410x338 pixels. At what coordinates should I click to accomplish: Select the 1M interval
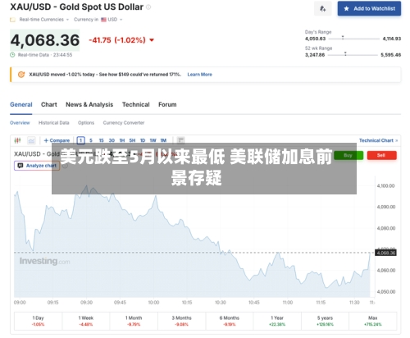click(x=163, y=140)
